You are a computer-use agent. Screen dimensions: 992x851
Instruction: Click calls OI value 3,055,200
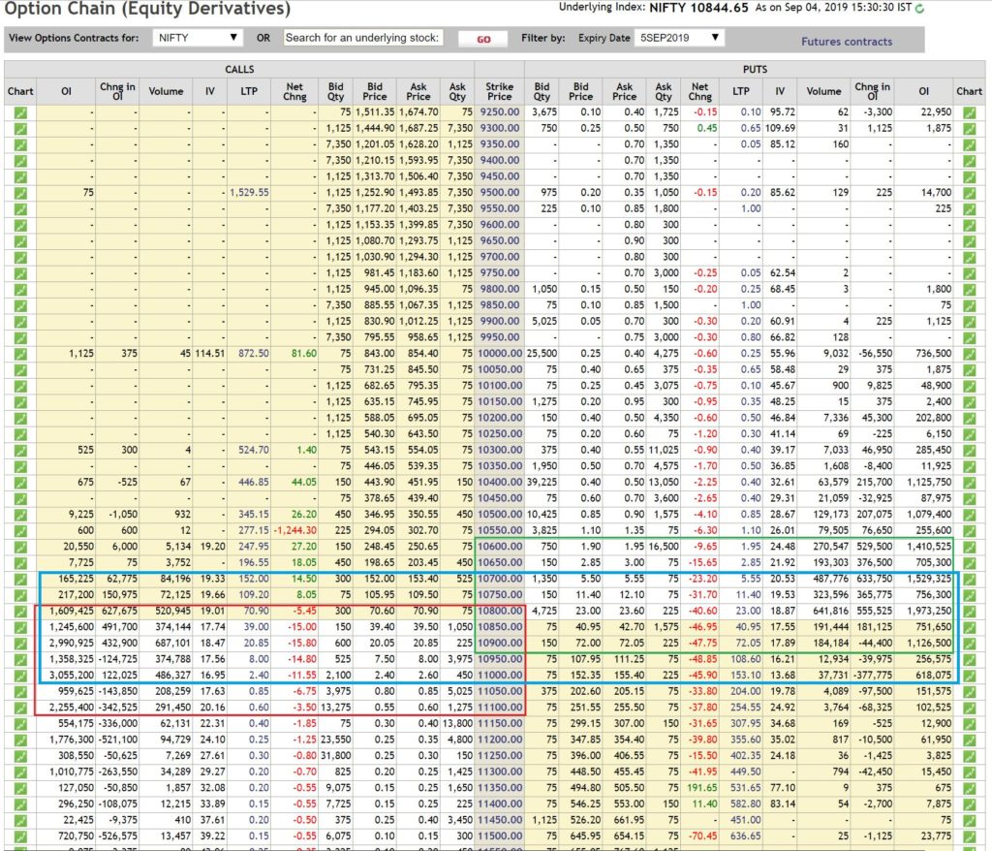click(x=72, y=675)
